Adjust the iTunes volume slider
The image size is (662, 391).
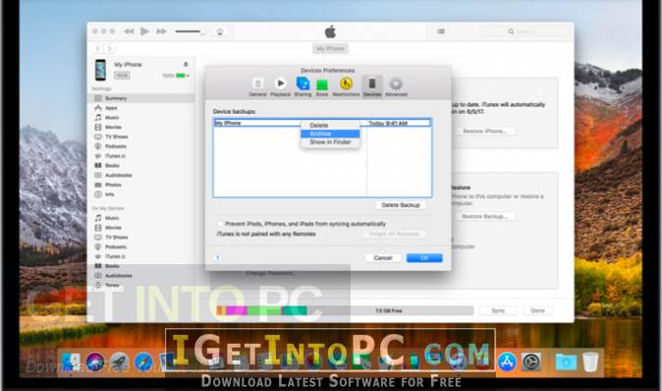[190, 31]
